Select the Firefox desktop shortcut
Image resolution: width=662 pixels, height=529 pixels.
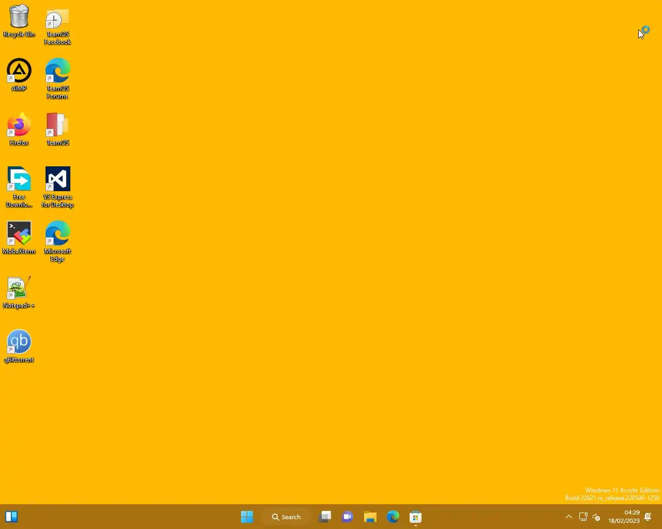(19, 129)
